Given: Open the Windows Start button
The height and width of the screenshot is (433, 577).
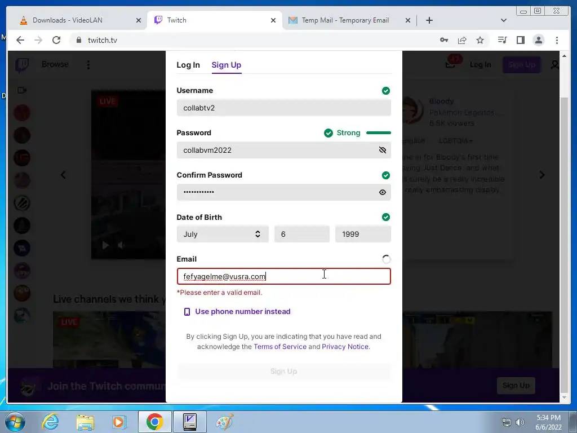Looking at the screenshot, I should (15, 422).
